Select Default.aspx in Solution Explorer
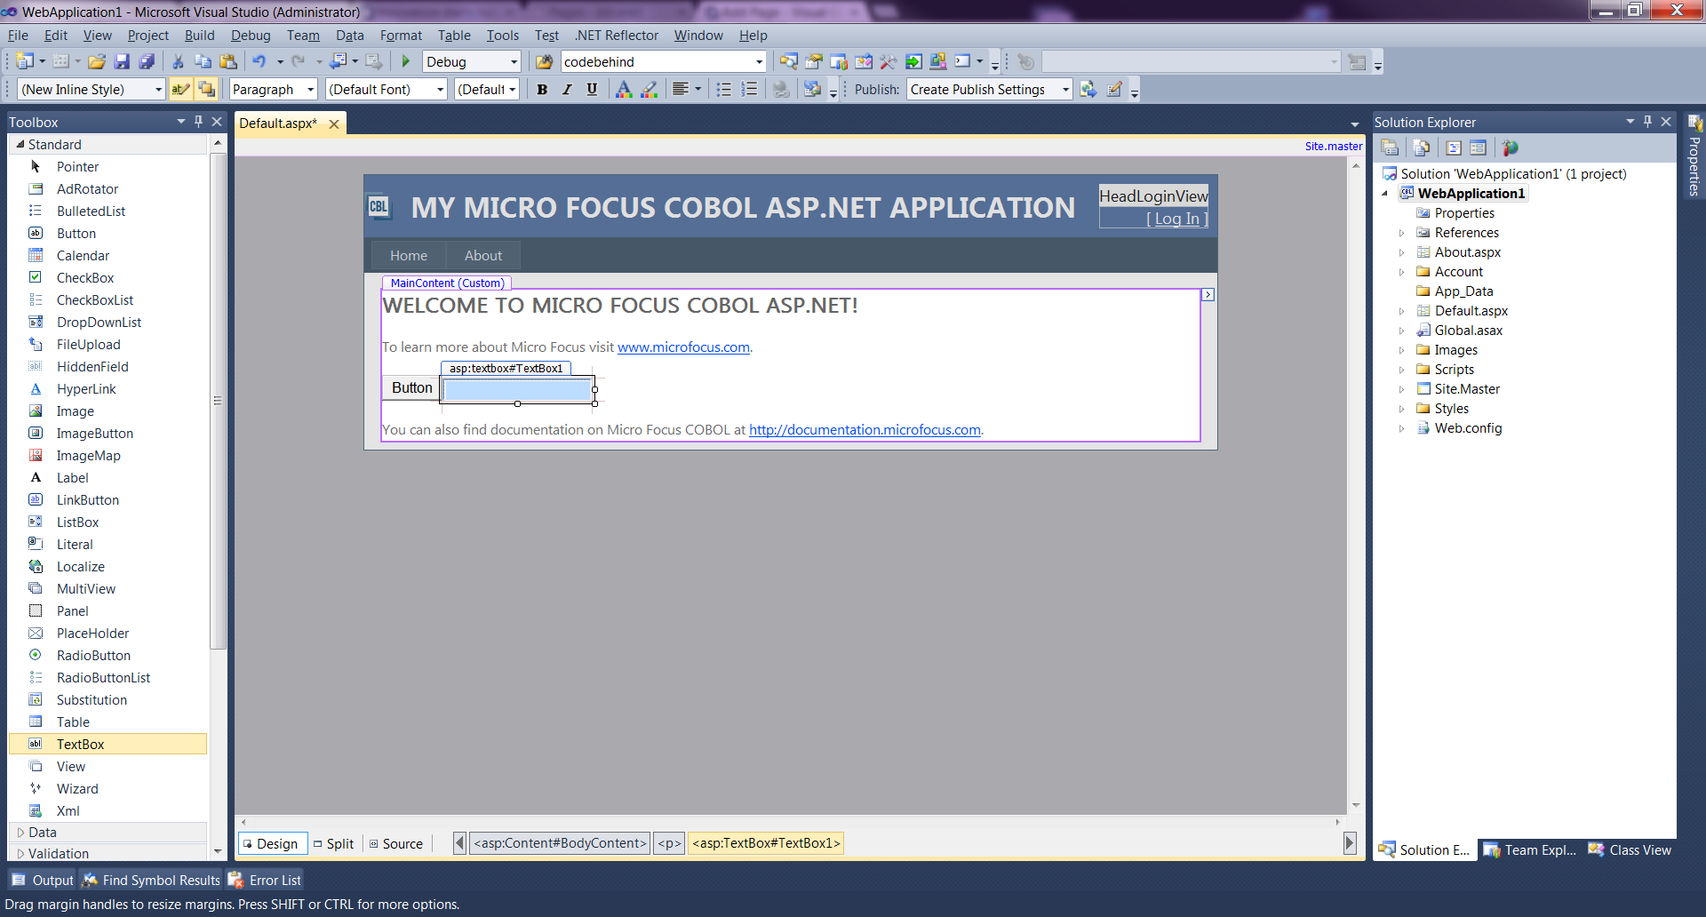1706x917 pixels. (1471, 311)
